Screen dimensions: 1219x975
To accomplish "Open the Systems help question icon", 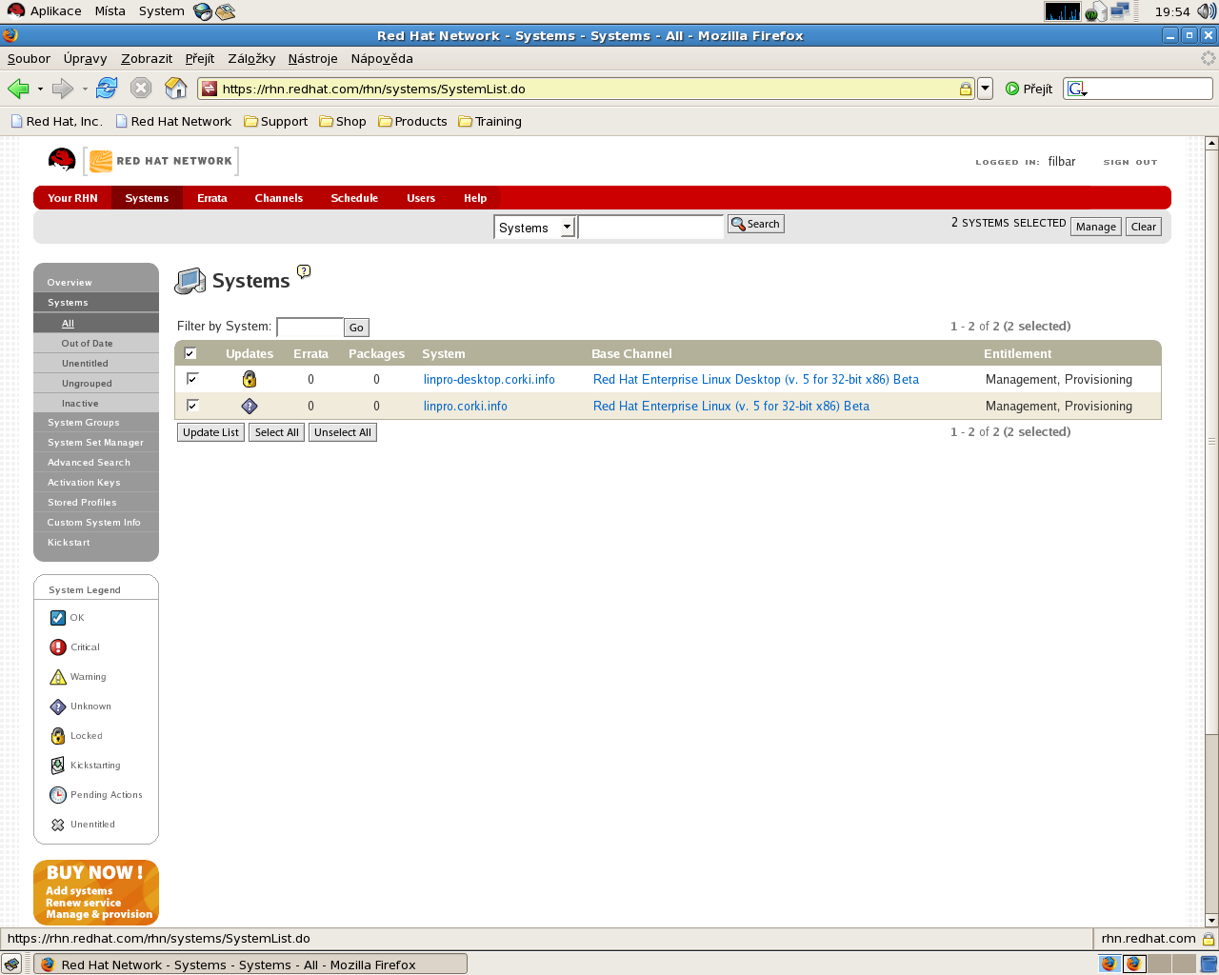I will pyautogui.click(x=304, y=271).
